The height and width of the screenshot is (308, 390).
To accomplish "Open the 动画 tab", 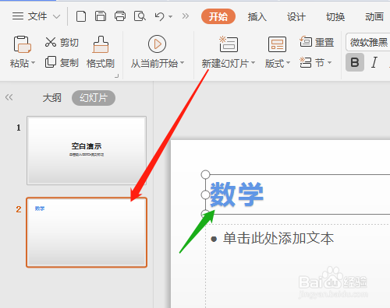I will (374, 17).
